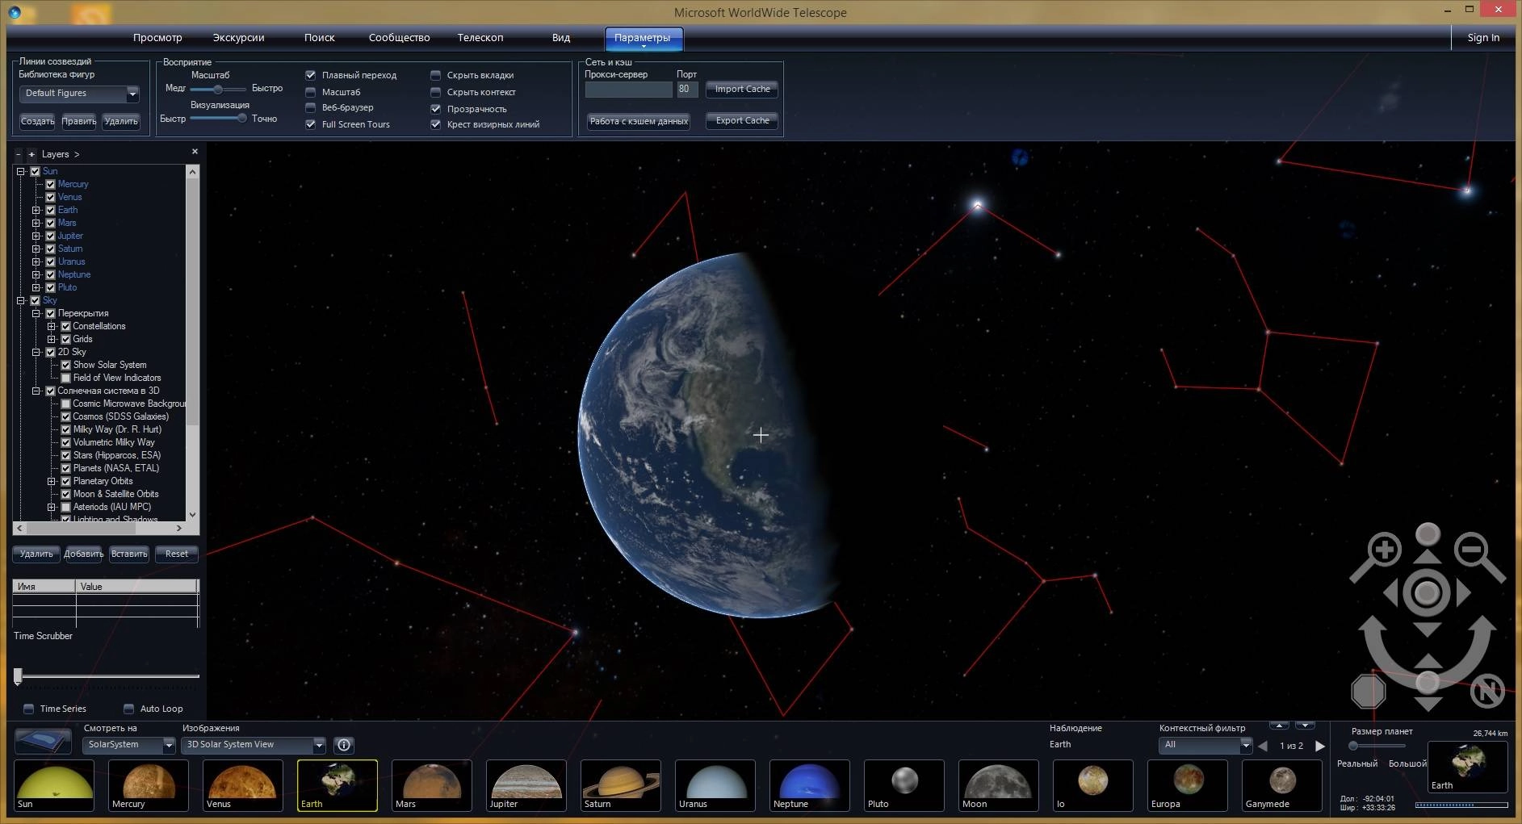Open the 3D Solar System View dropdown

click(x=254, y=745)
